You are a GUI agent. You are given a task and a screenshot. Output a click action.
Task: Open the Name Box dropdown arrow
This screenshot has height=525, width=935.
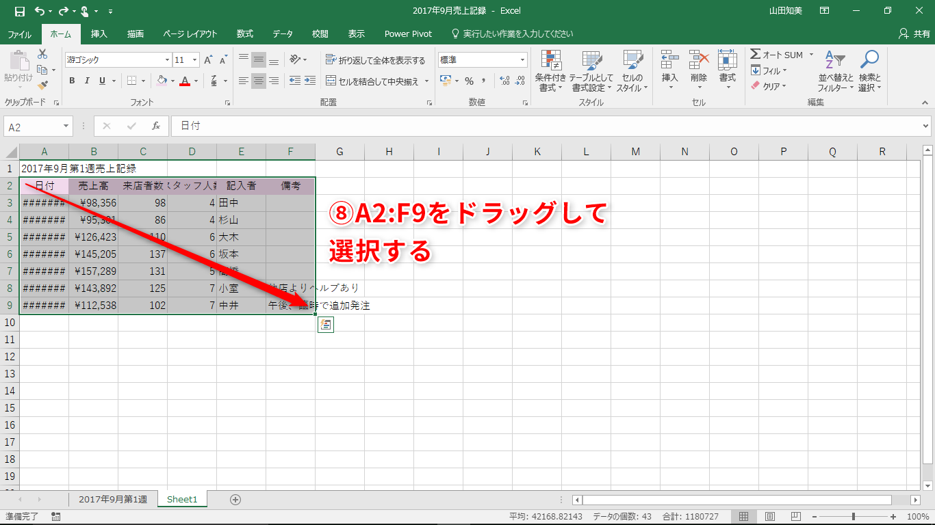66,126
